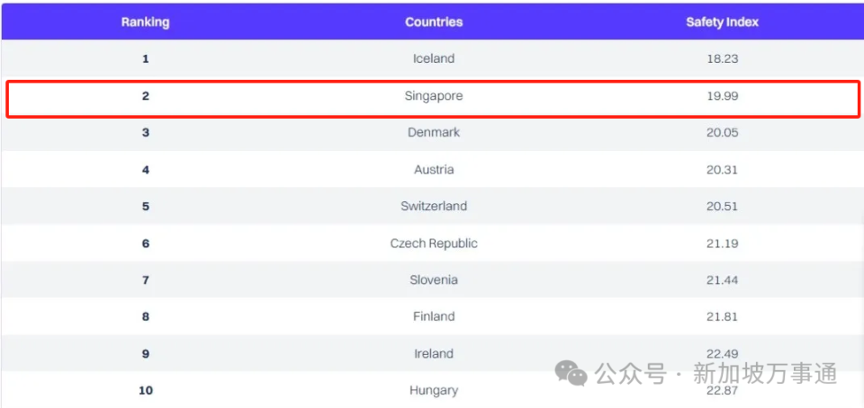Click Singapore's 19.99 safety index value
Screen dimensions: 864x408
pos(722,96)
